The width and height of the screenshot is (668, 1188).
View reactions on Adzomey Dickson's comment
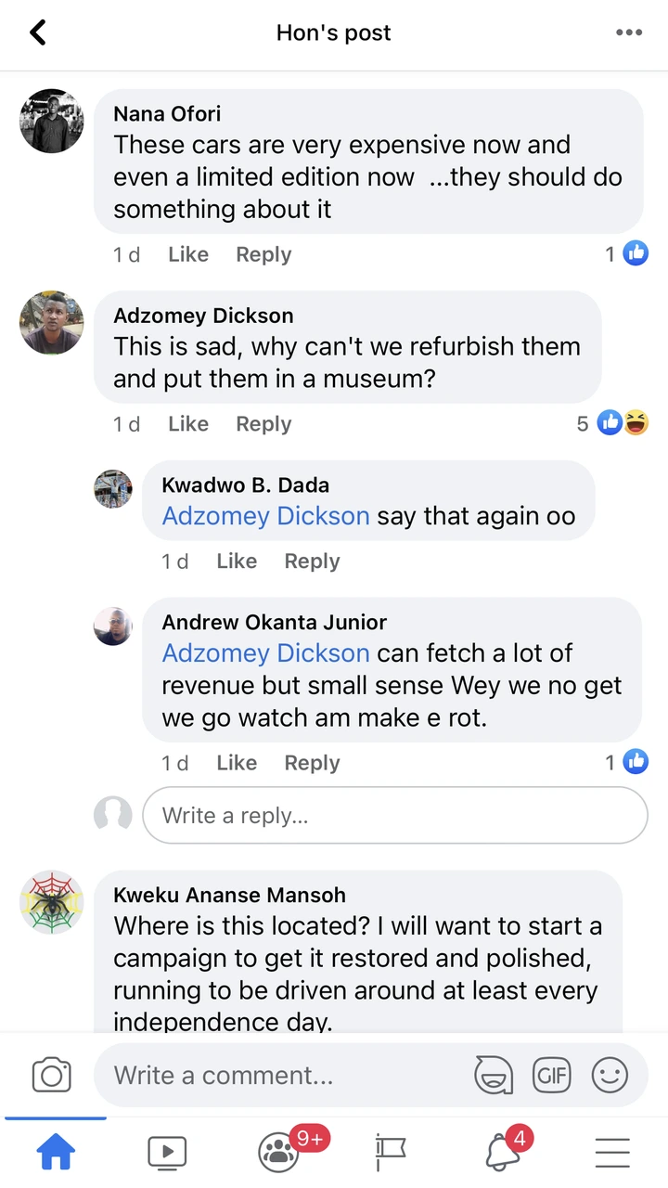611,424
